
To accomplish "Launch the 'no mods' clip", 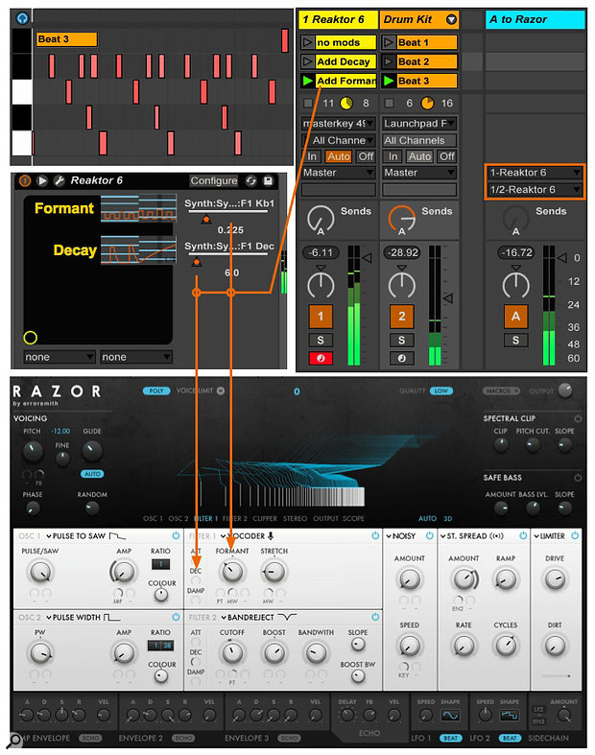I will click(307, 42).
